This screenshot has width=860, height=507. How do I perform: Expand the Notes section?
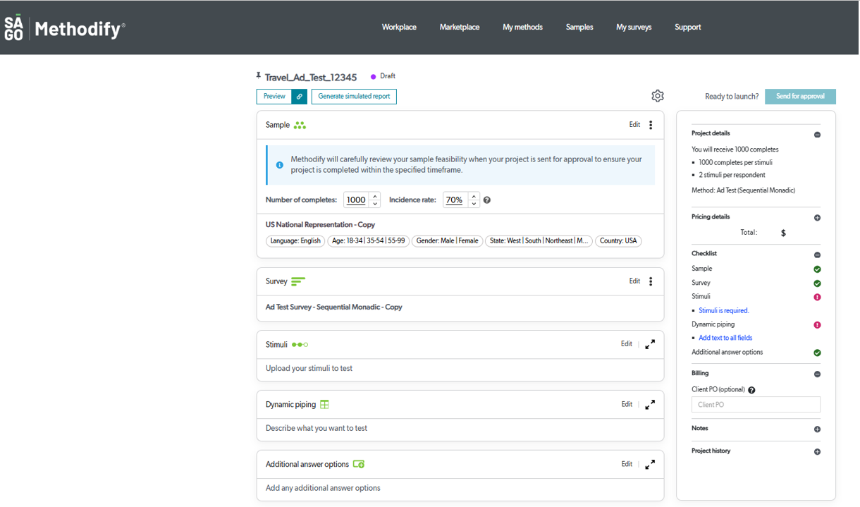[x=817, y=429]
